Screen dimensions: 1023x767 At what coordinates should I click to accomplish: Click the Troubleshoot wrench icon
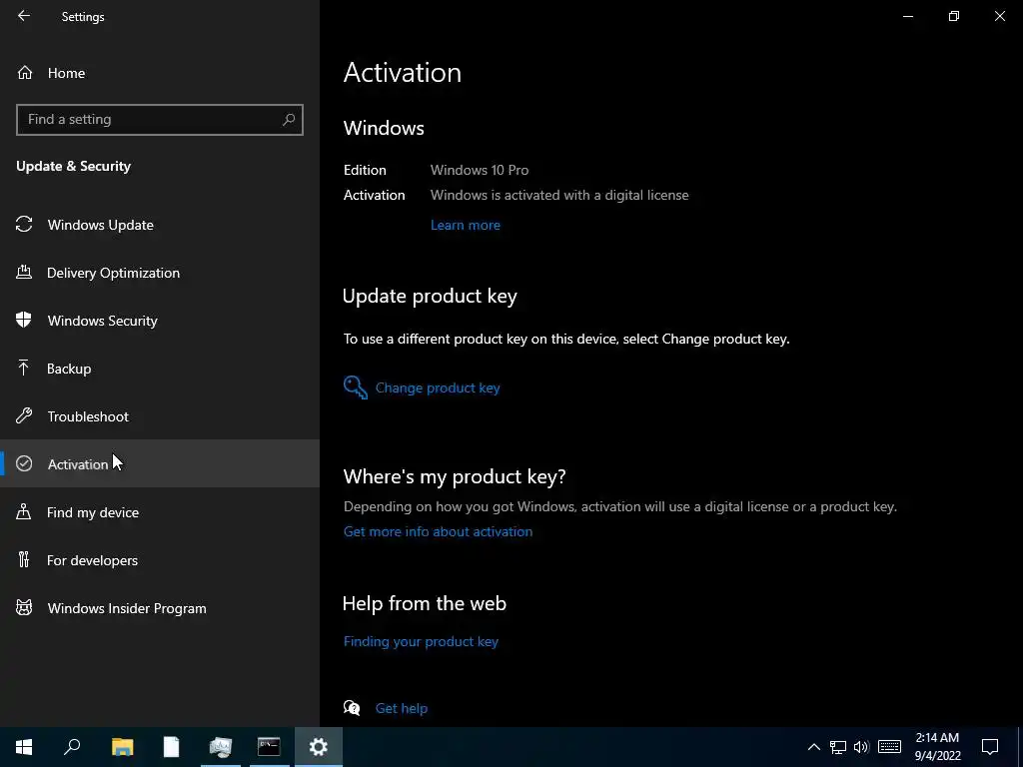point(24,416)
